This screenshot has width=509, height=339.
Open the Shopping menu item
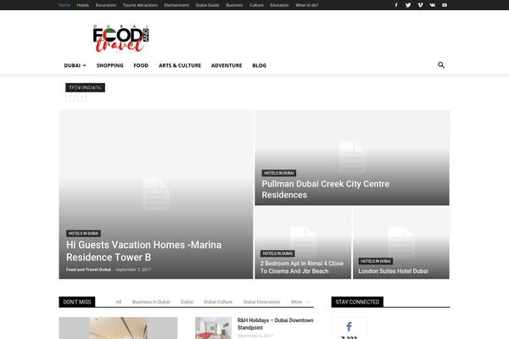pos(109,65)
